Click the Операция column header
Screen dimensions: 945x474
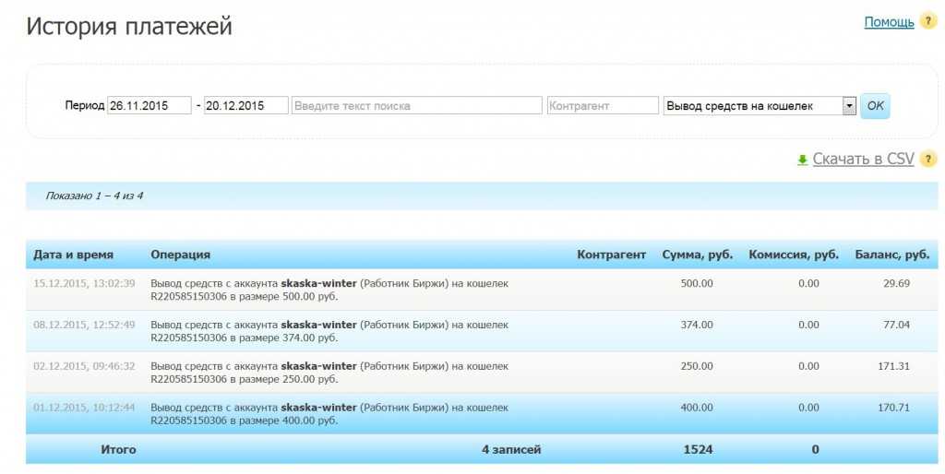(x=180, y=255)
